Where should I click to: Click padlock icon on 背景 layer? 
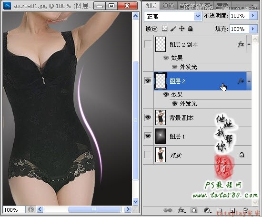click(x=242, y=155)
